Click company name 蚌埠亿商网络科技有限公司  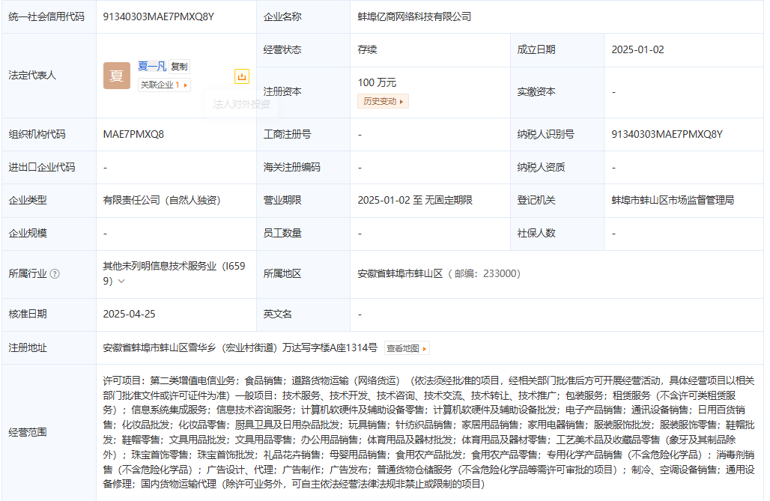[414, 16]
